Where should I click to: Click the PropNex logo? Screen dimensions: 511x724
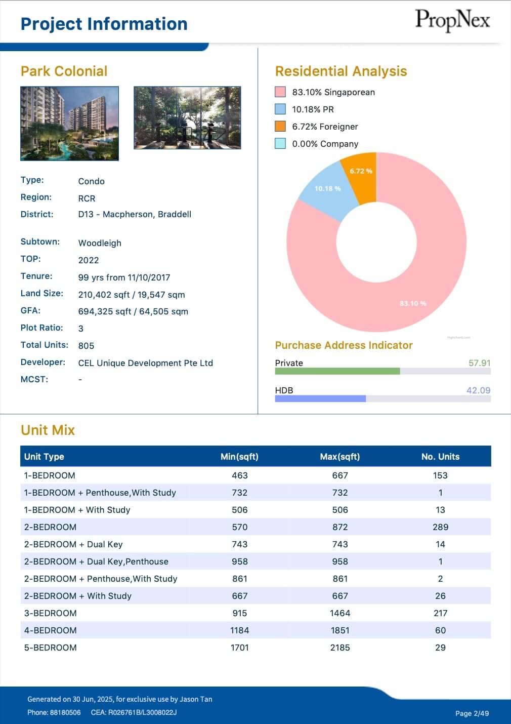(x=452, y=21)
